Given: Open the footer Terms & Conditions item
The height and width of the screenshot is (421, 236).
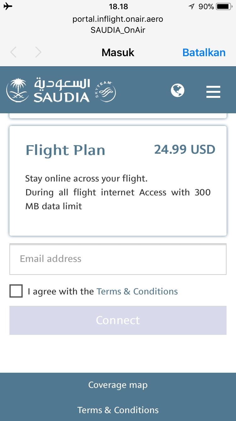Looking at the screenshot, I should 118,410.
